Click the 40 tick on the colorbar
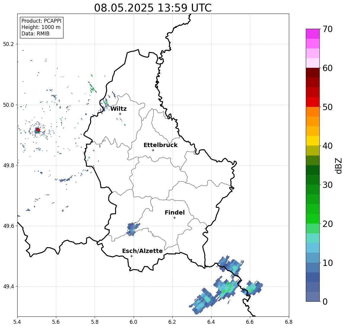Screen dimensions: 346x328 pos(327,146)
